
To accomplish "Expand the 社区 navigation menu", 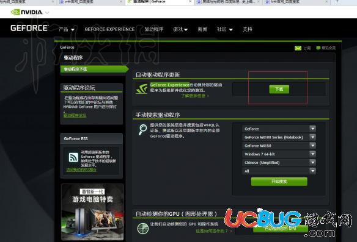I will (225, 29).
